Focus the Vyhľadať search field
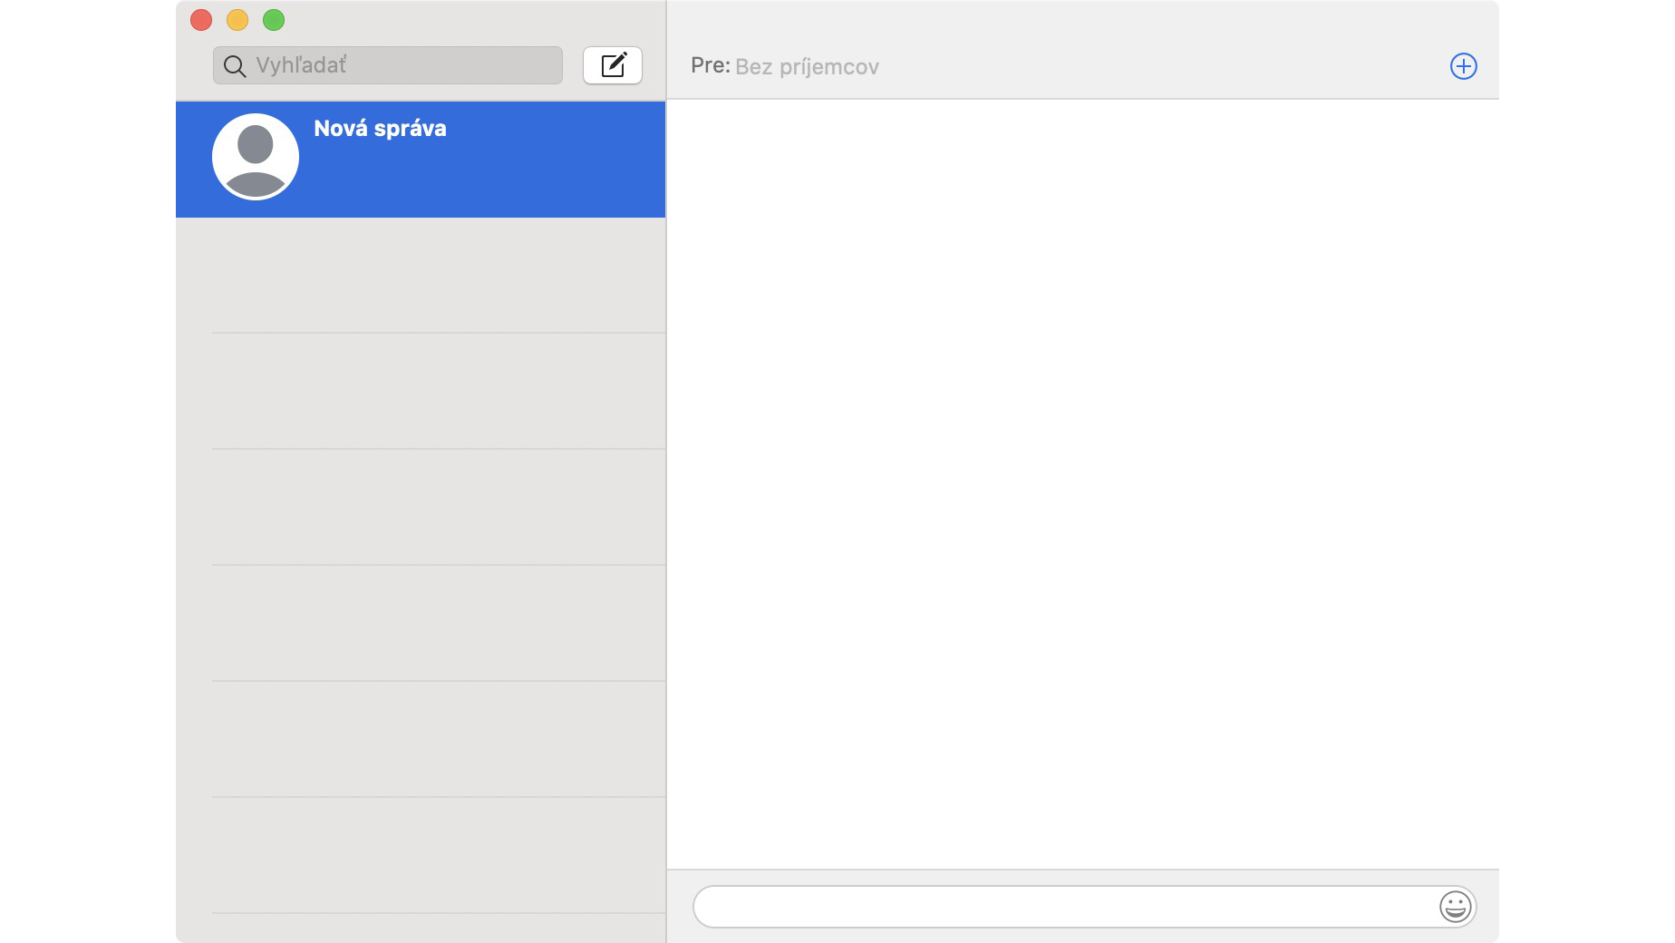This screenshot has height=943, width=1675. coord(388,65)
